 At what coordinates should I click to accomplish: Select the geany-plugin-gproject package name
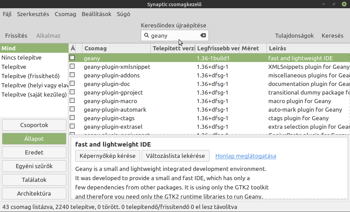tap(113, 92)
